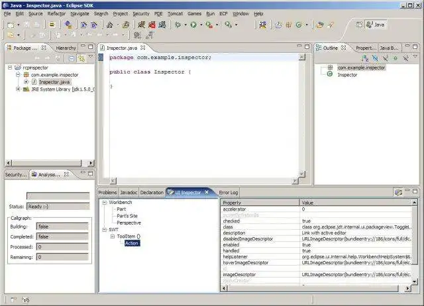Switch to the Declaration tab
This screenshot has width=424, height=306.
click(x=152, y=193)
